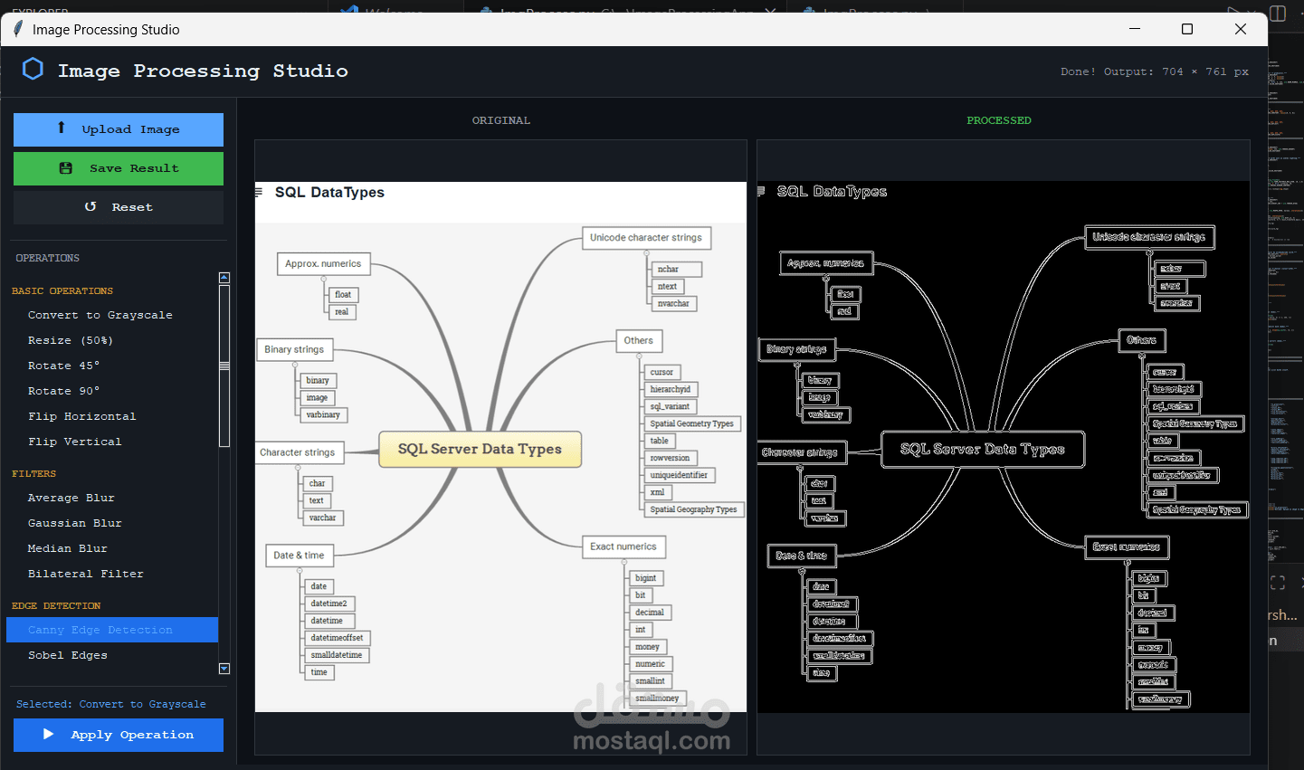
Task: Click the FILTERS group header
Action: [x=34, y=473]
